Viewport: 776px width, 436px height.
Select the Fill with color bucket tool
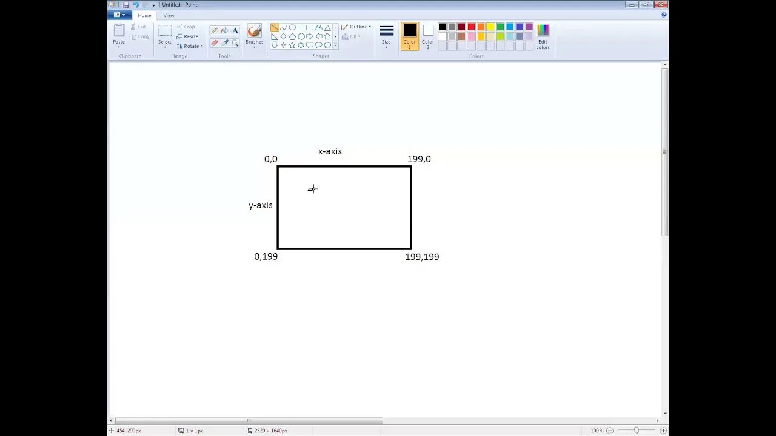click(x=224, y=30)
